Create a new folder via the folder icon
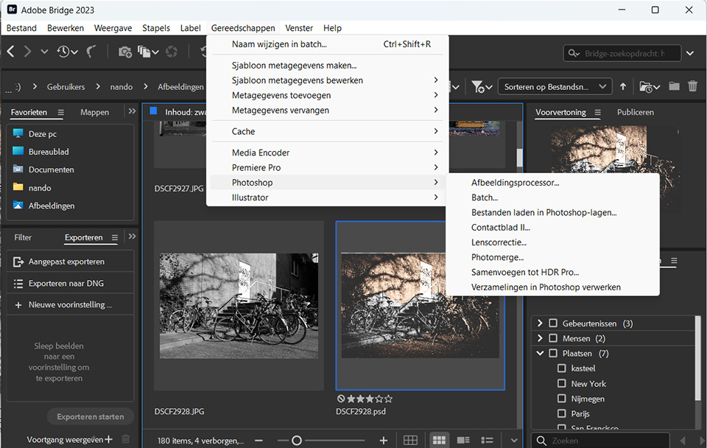The width and height of the screenshot is (707, 448). 674,86
